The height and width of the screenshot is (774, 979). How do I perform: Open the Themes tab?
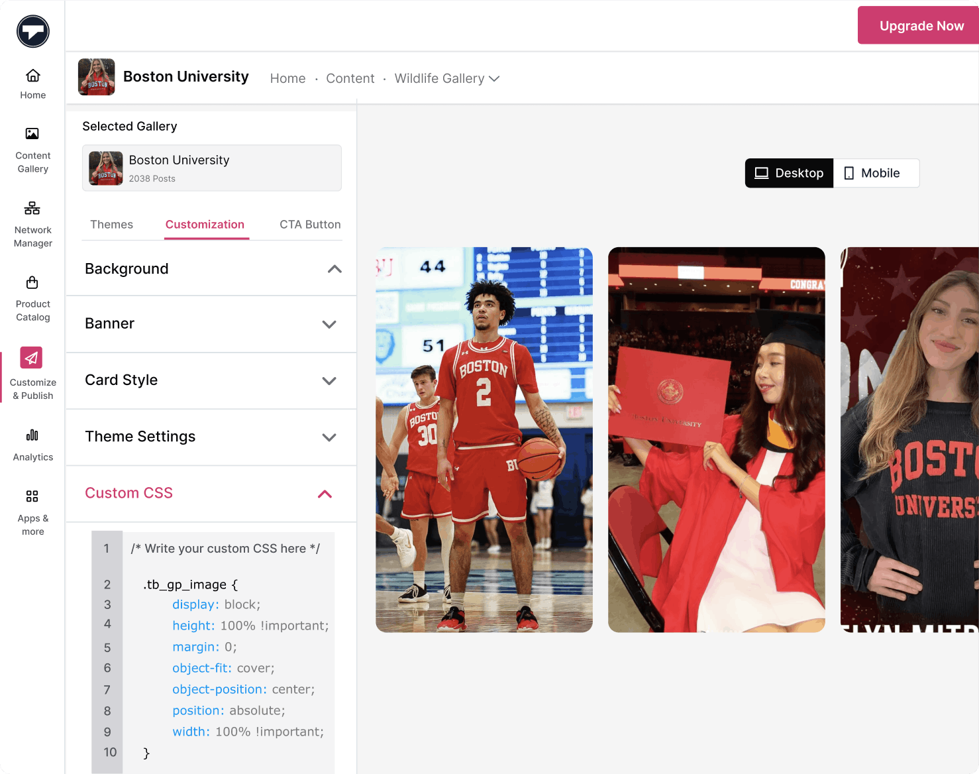(x=111, y=225)
